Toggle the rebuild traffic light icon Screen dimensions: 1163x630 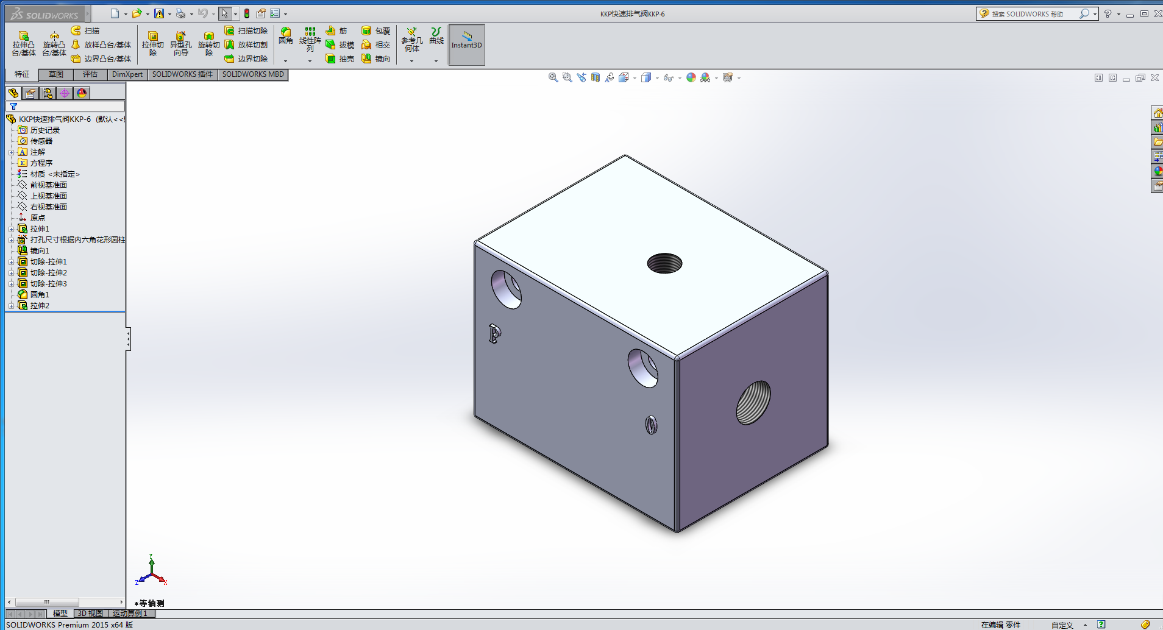247,13
